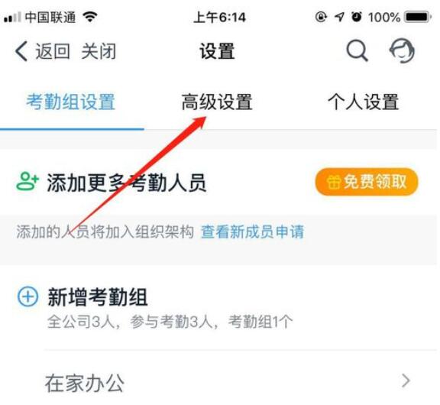
Task: Tap the gift icon on orange button
Action: [x=333, y=182]
